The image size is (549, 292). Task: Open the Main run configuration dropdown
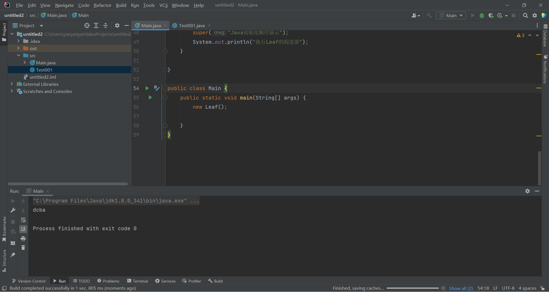pos(451,16)
